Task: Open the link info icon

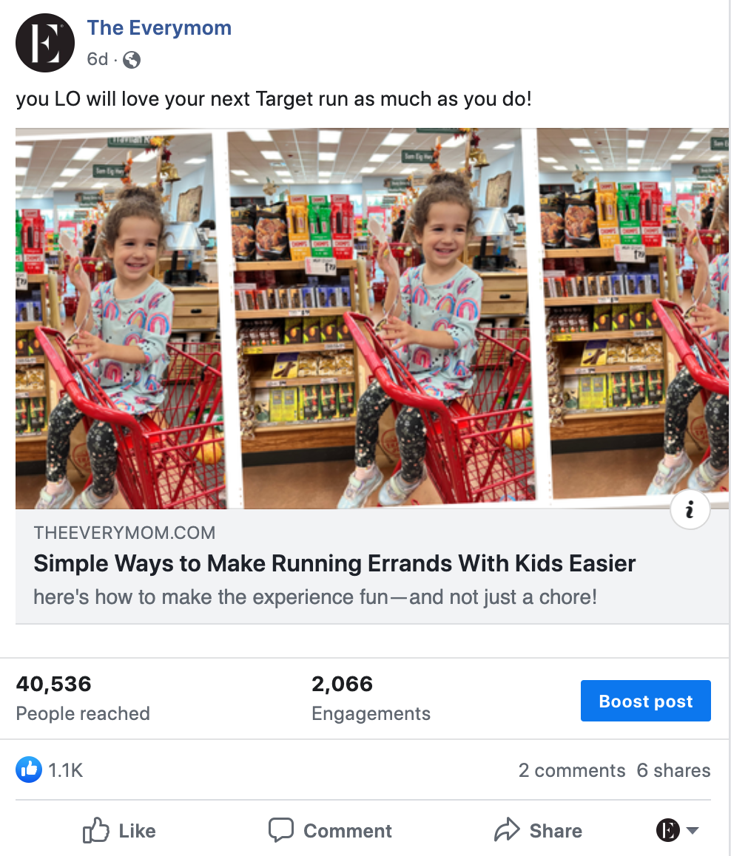Action: (690, 510)
